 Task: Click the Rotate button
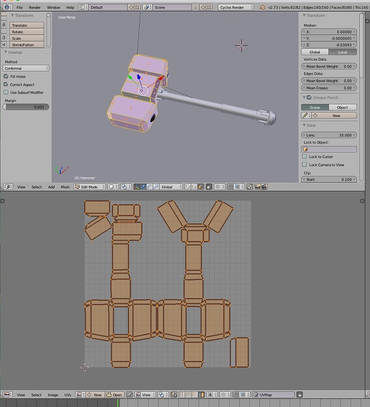27,31
